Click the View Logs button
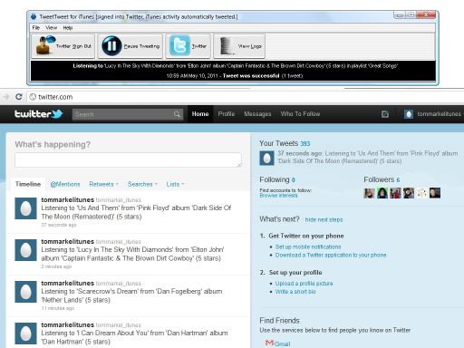The image size is (464, 348). tap(239, 46)
